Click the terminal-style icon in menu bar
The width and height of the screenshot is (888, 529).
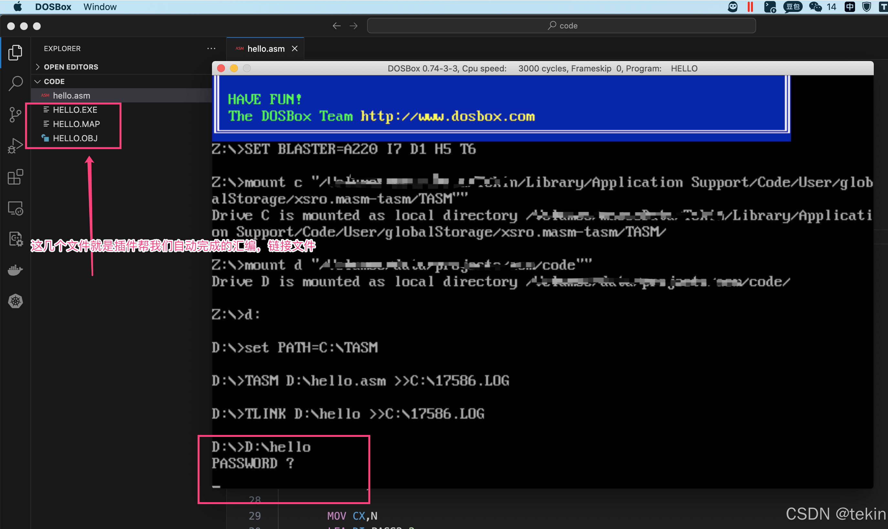[770, 7]
